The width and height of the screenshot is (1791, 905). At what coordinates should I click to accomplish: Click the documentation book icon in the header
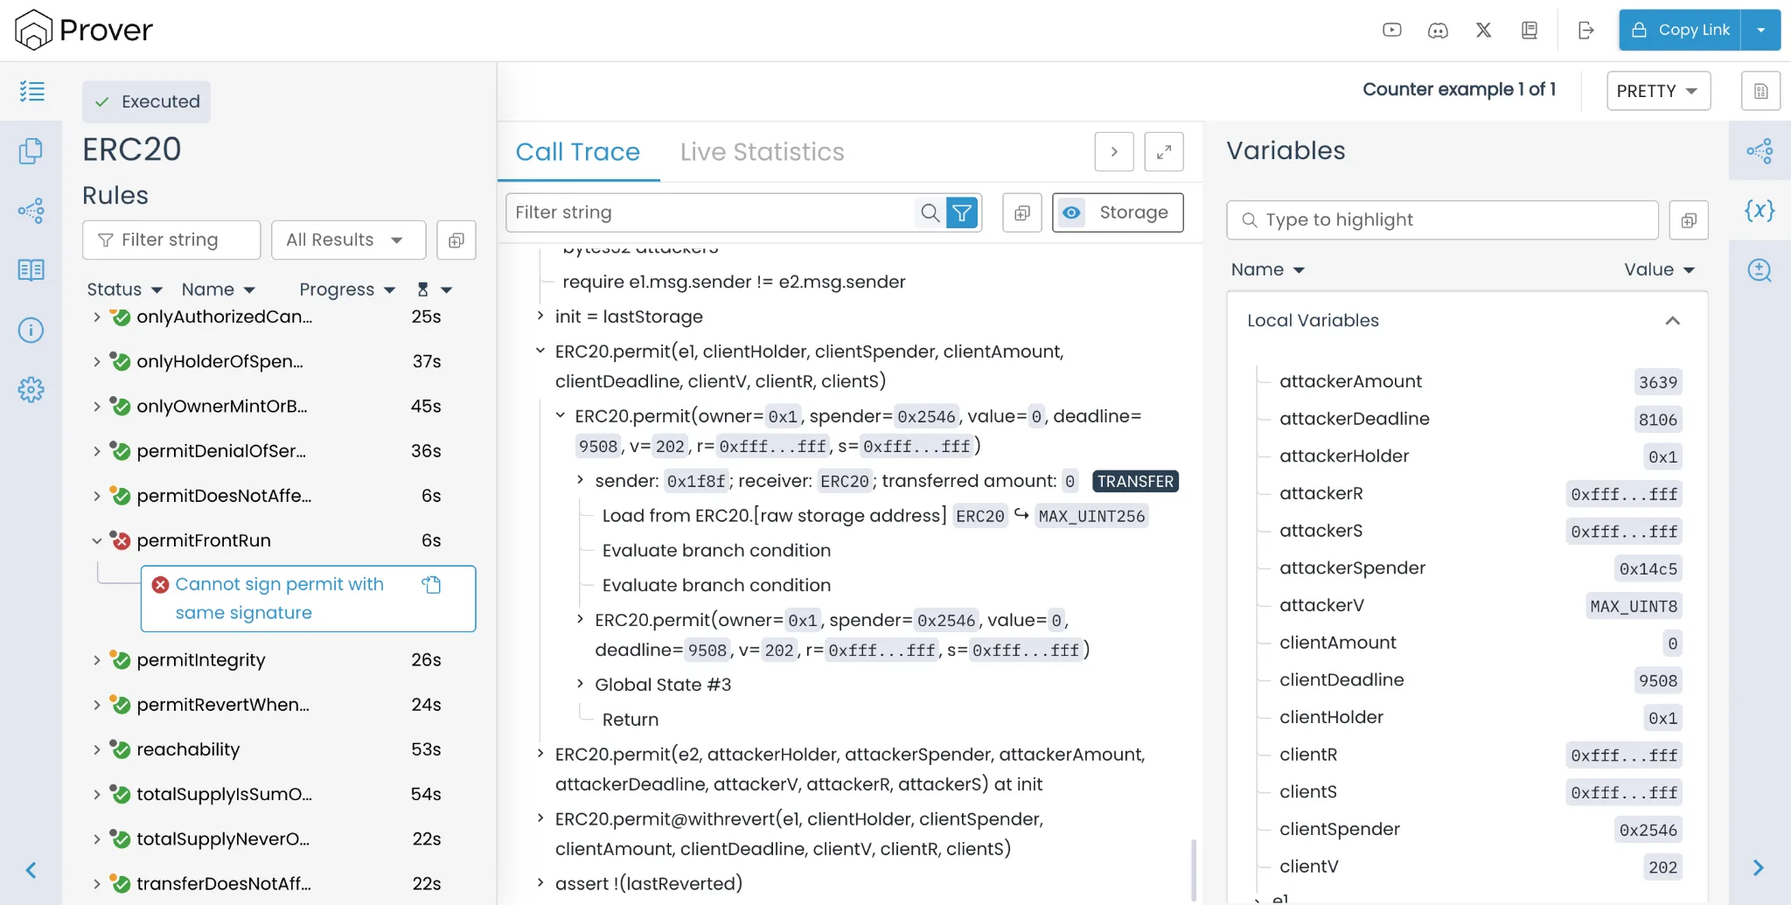pyautogui.click(x=1529, y=31)
